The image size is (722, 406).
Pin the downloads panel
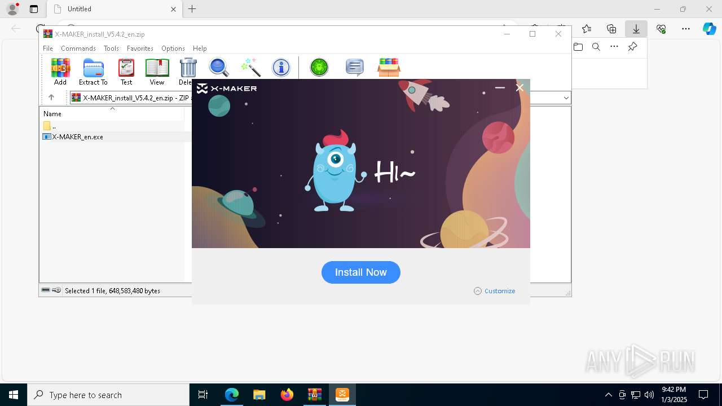tap(633, 47)
